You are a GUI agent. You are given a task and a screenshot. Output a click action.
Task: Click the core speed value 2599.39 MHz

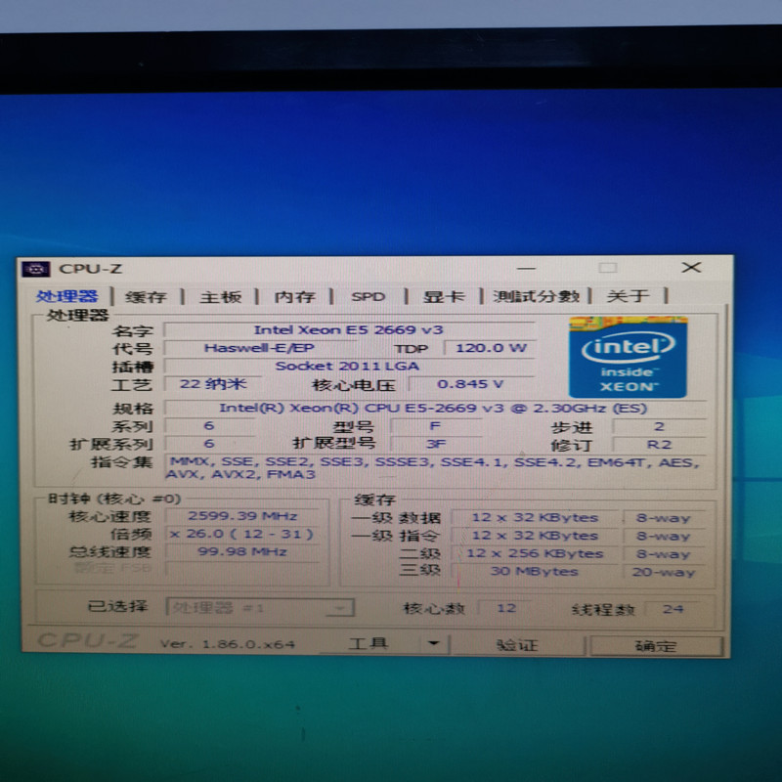point(242,516)
